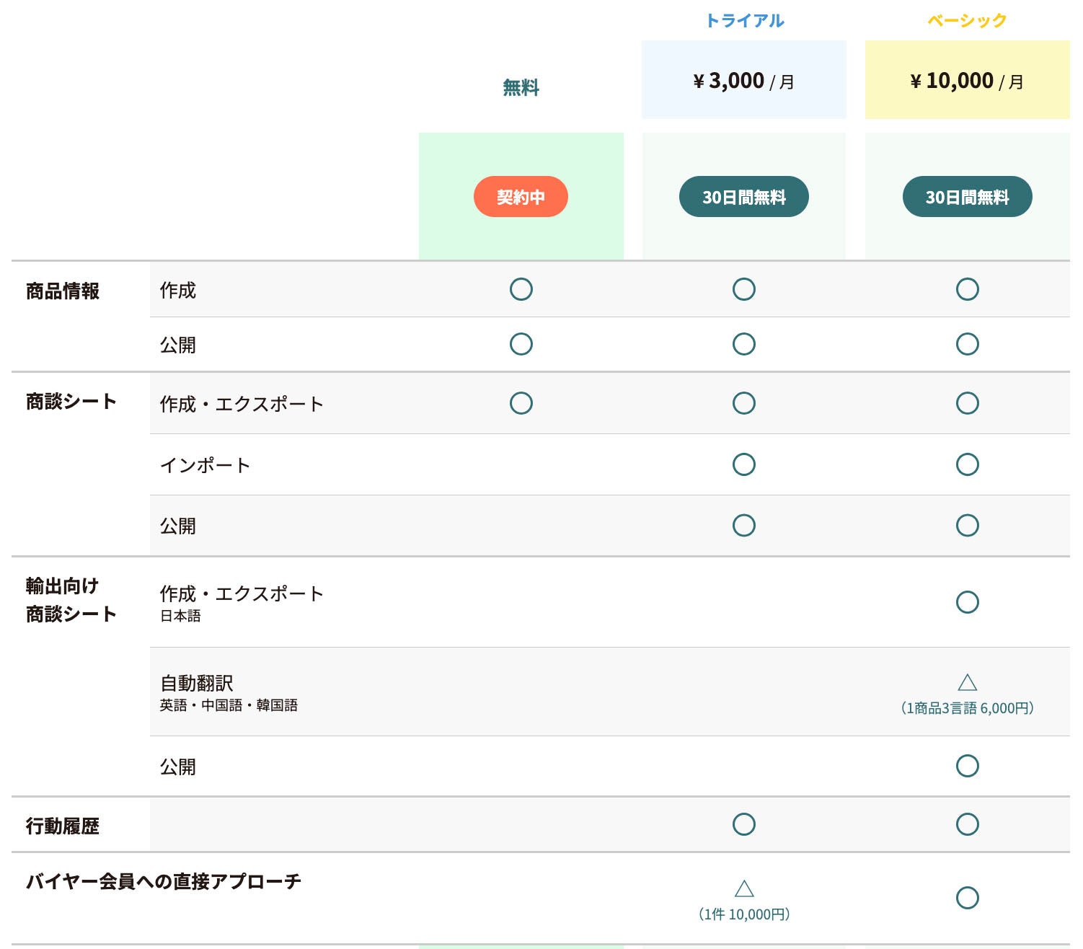
Task: Click the 30日間無料 button for トライアル
Action: [743, 195]
